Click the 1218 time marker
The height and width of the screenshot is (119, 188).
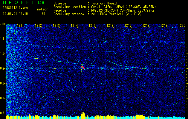click(x=146, y=26)
